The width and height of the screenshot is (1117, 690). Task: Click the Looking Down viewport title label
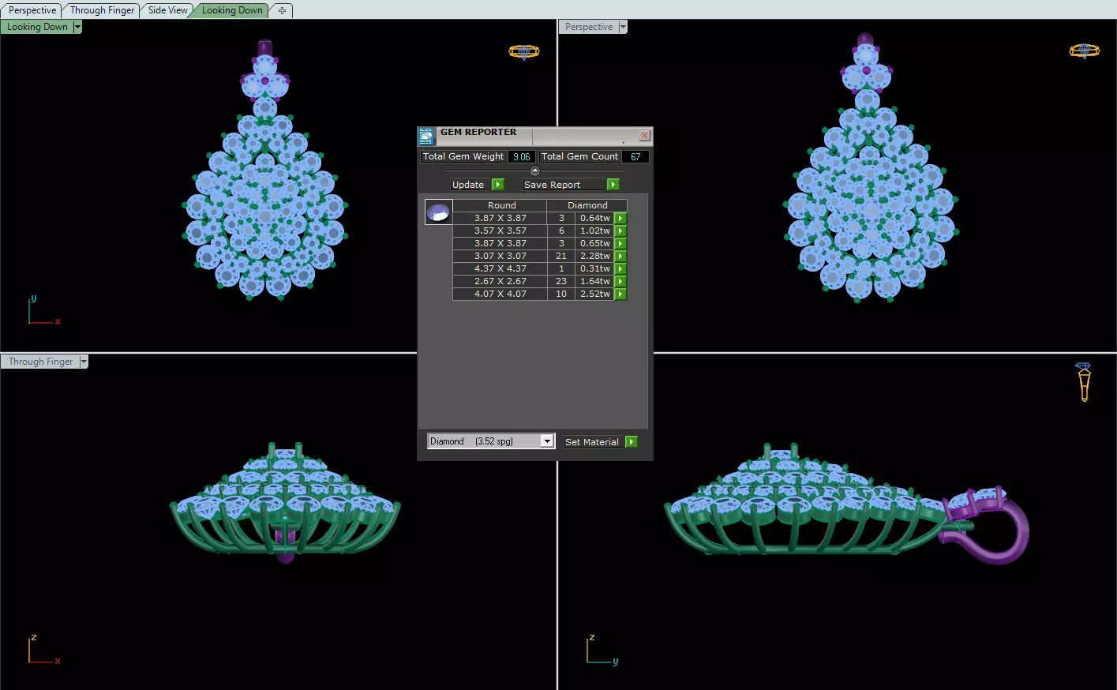pos(37,27)
